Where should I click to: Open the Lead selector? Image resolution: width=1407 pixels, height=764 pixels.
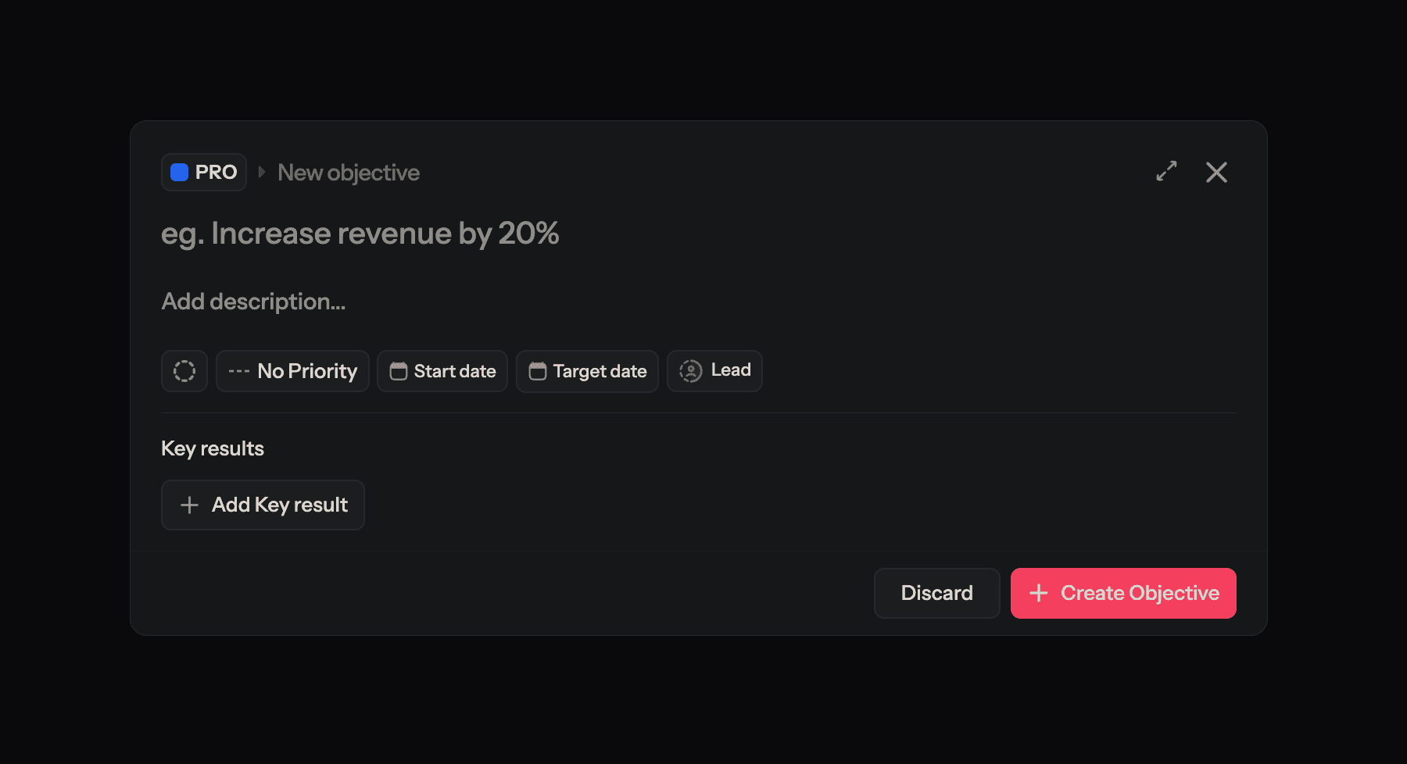[x=714, y=370]
